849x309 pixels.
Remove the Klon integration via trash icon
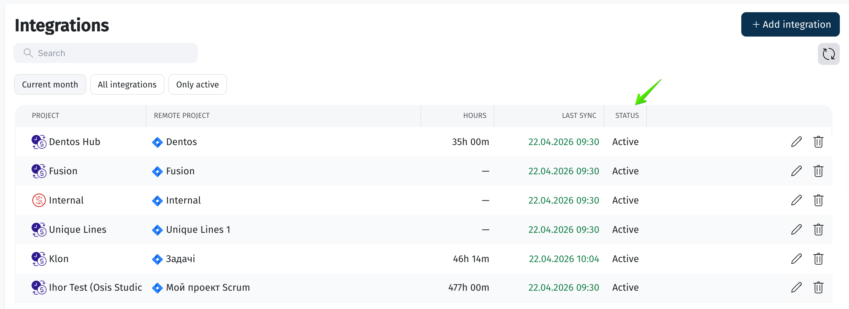[818, 259]
